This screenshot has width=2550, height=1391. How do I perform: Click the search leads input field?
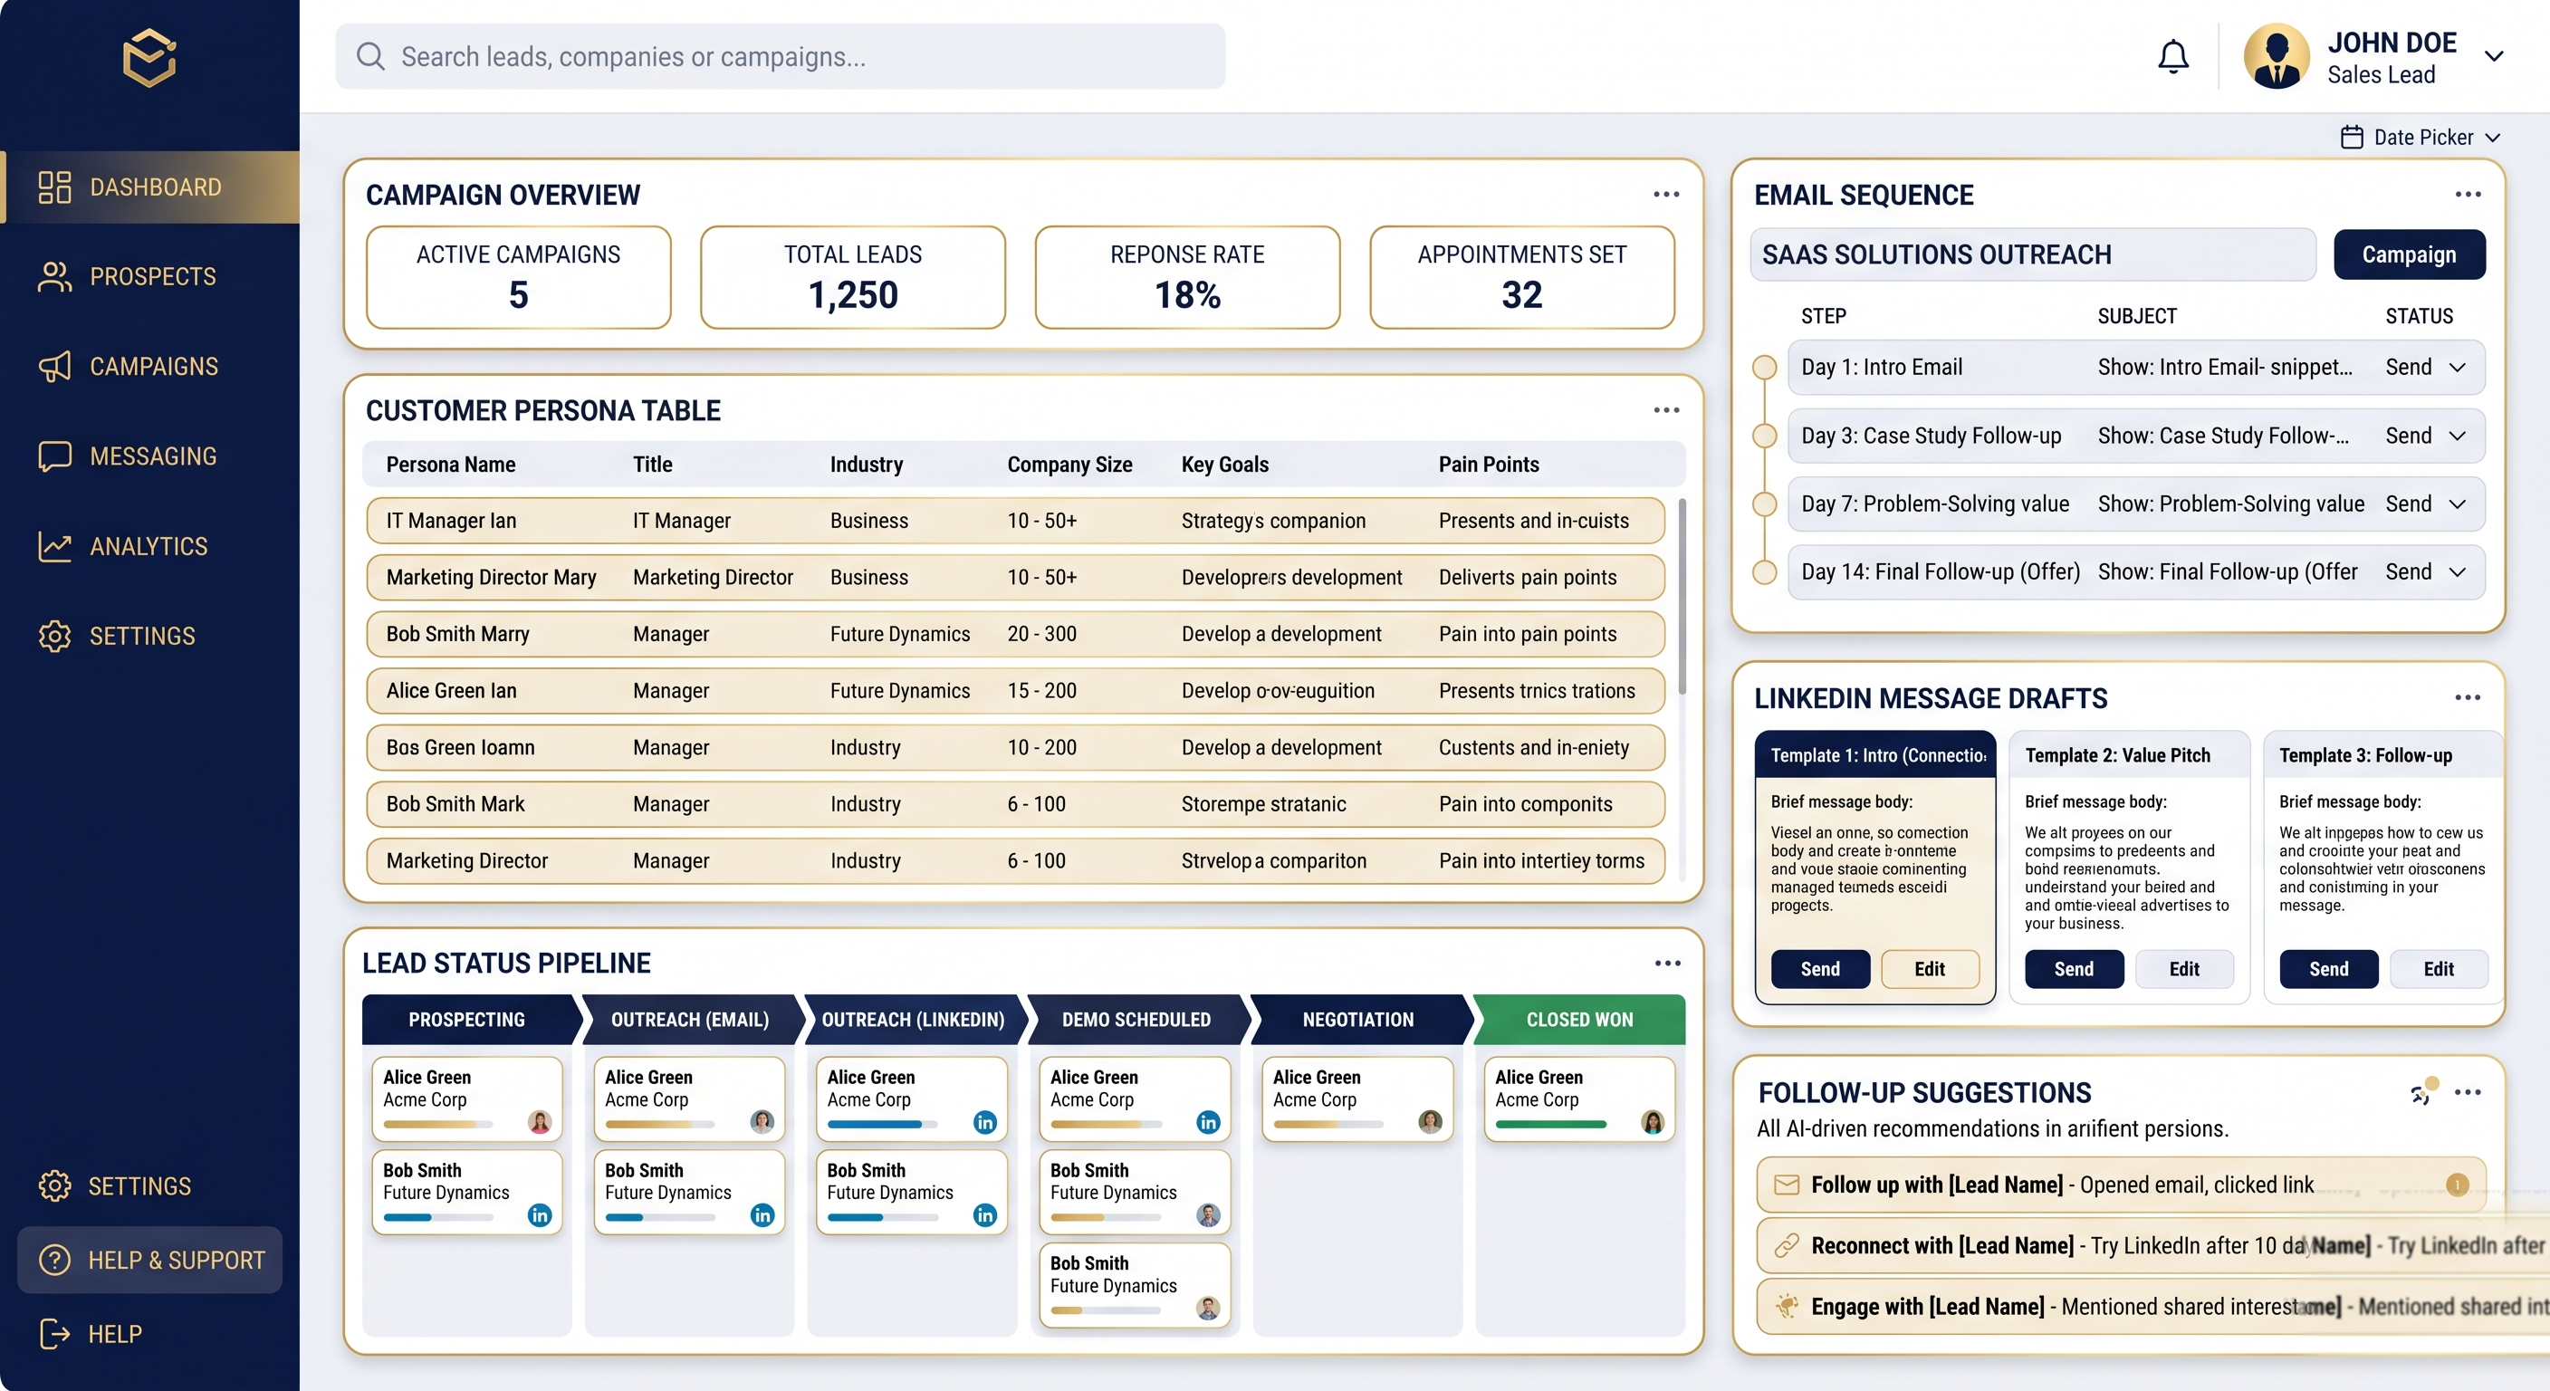[x=780, y=56]
